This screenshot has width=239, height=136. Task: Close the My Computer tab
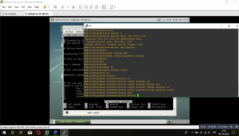(21, 14)
